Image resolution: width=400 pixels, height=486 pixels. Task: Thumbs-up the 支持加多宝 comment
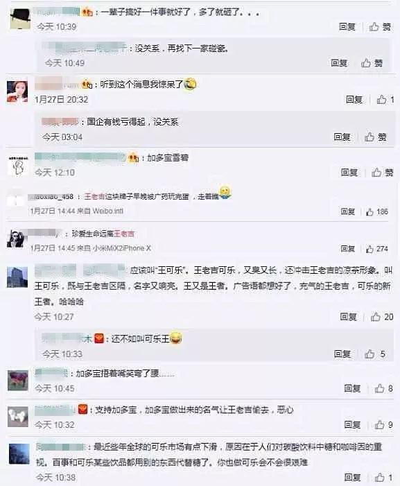(383, 424)
